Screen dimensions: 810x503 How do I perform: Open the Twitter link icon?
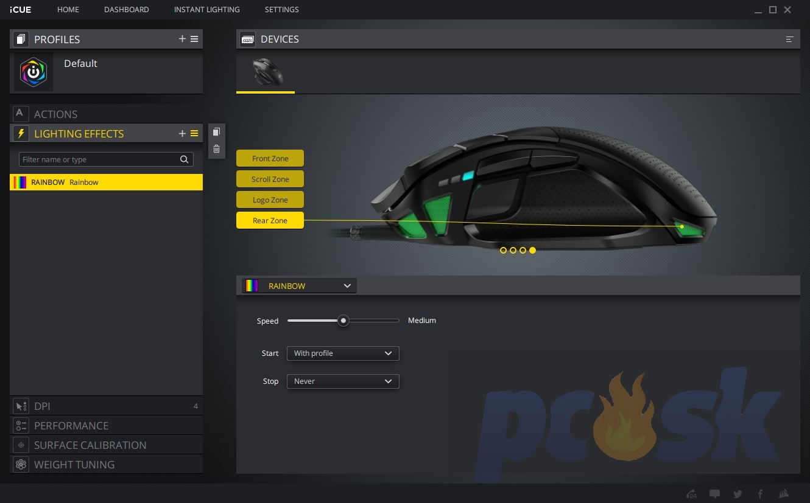738,494
